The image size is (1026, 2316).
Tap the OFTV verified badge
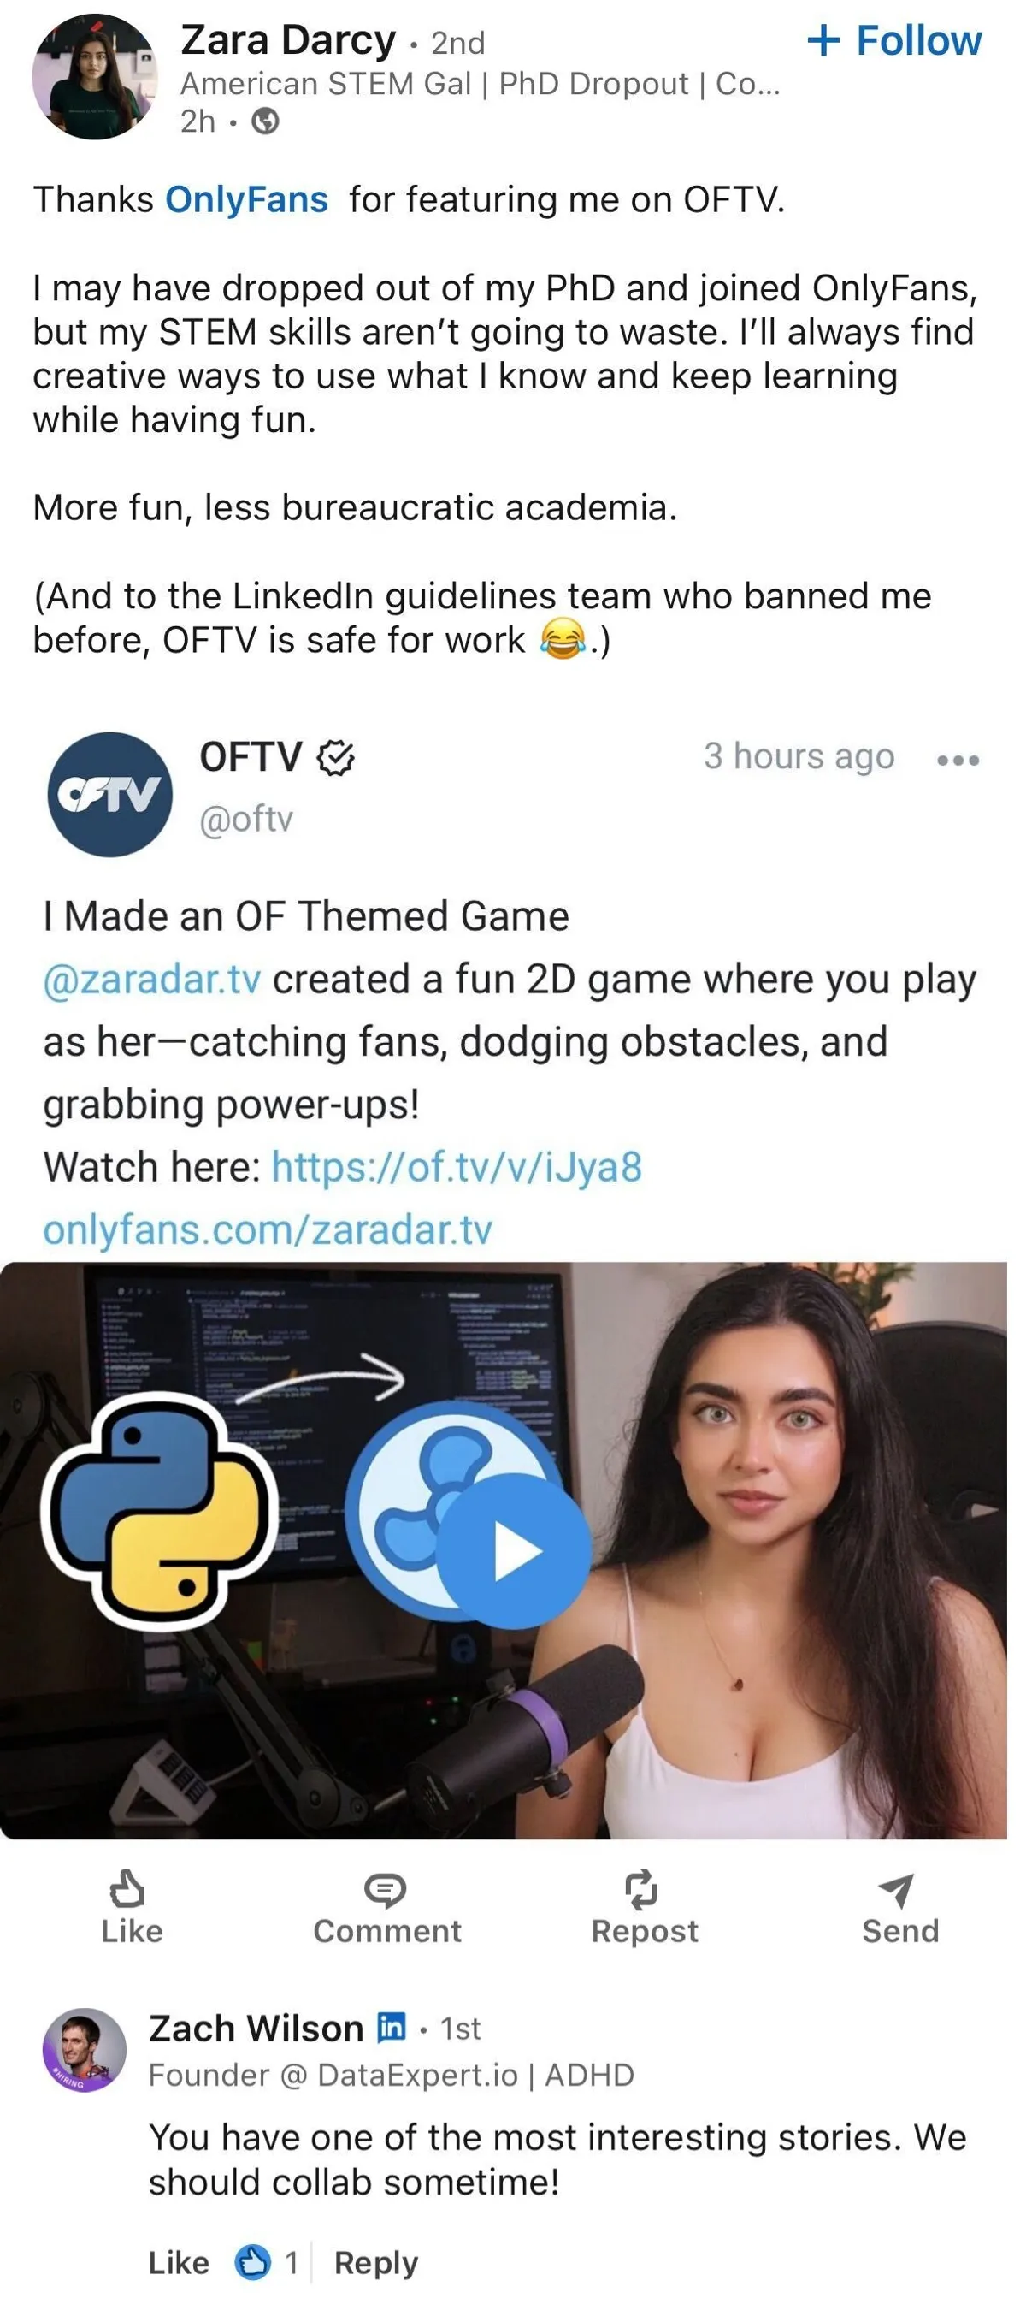click(335, 758)
